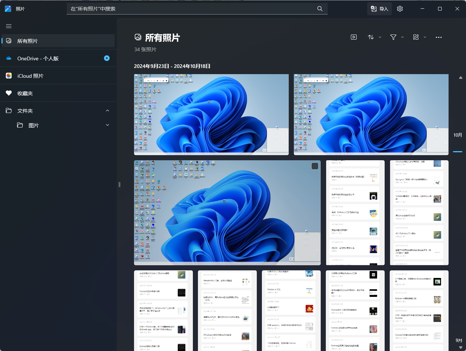Focus the 在"所有照片"中搜索 search box

(197, 9)
